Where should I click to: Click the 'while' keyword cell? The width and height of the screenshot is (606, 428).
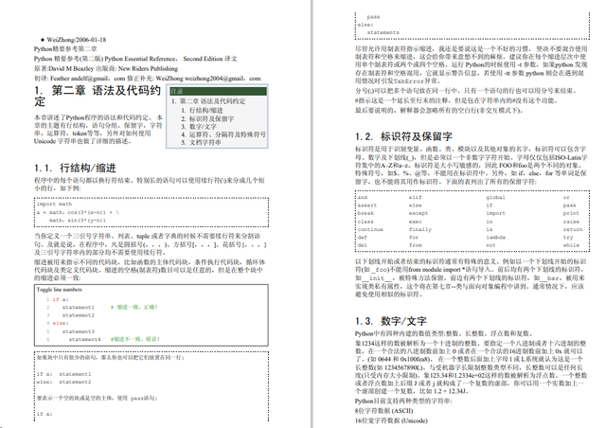pyautogui.click(x=571, y=245)
